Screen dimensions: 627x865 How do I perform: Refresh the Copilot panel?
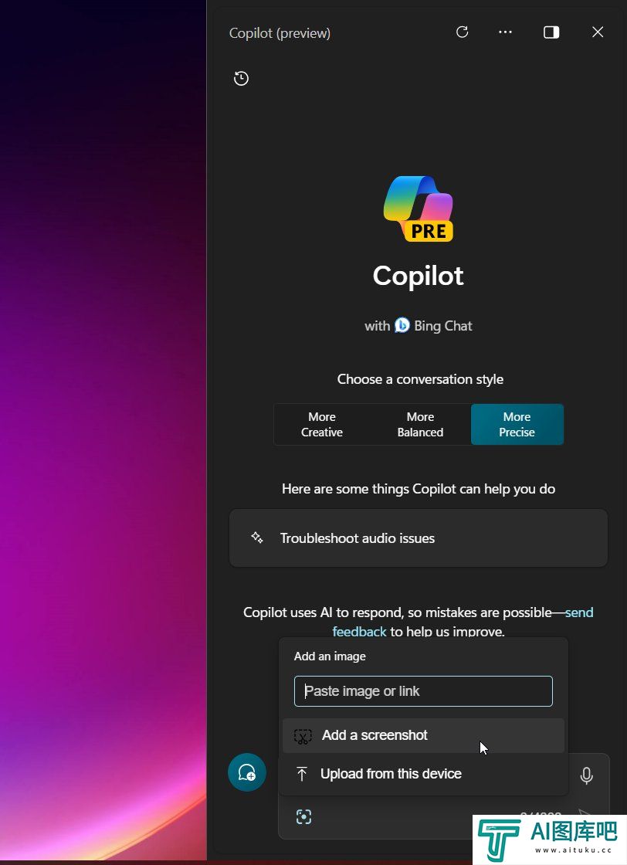(462, 32)
